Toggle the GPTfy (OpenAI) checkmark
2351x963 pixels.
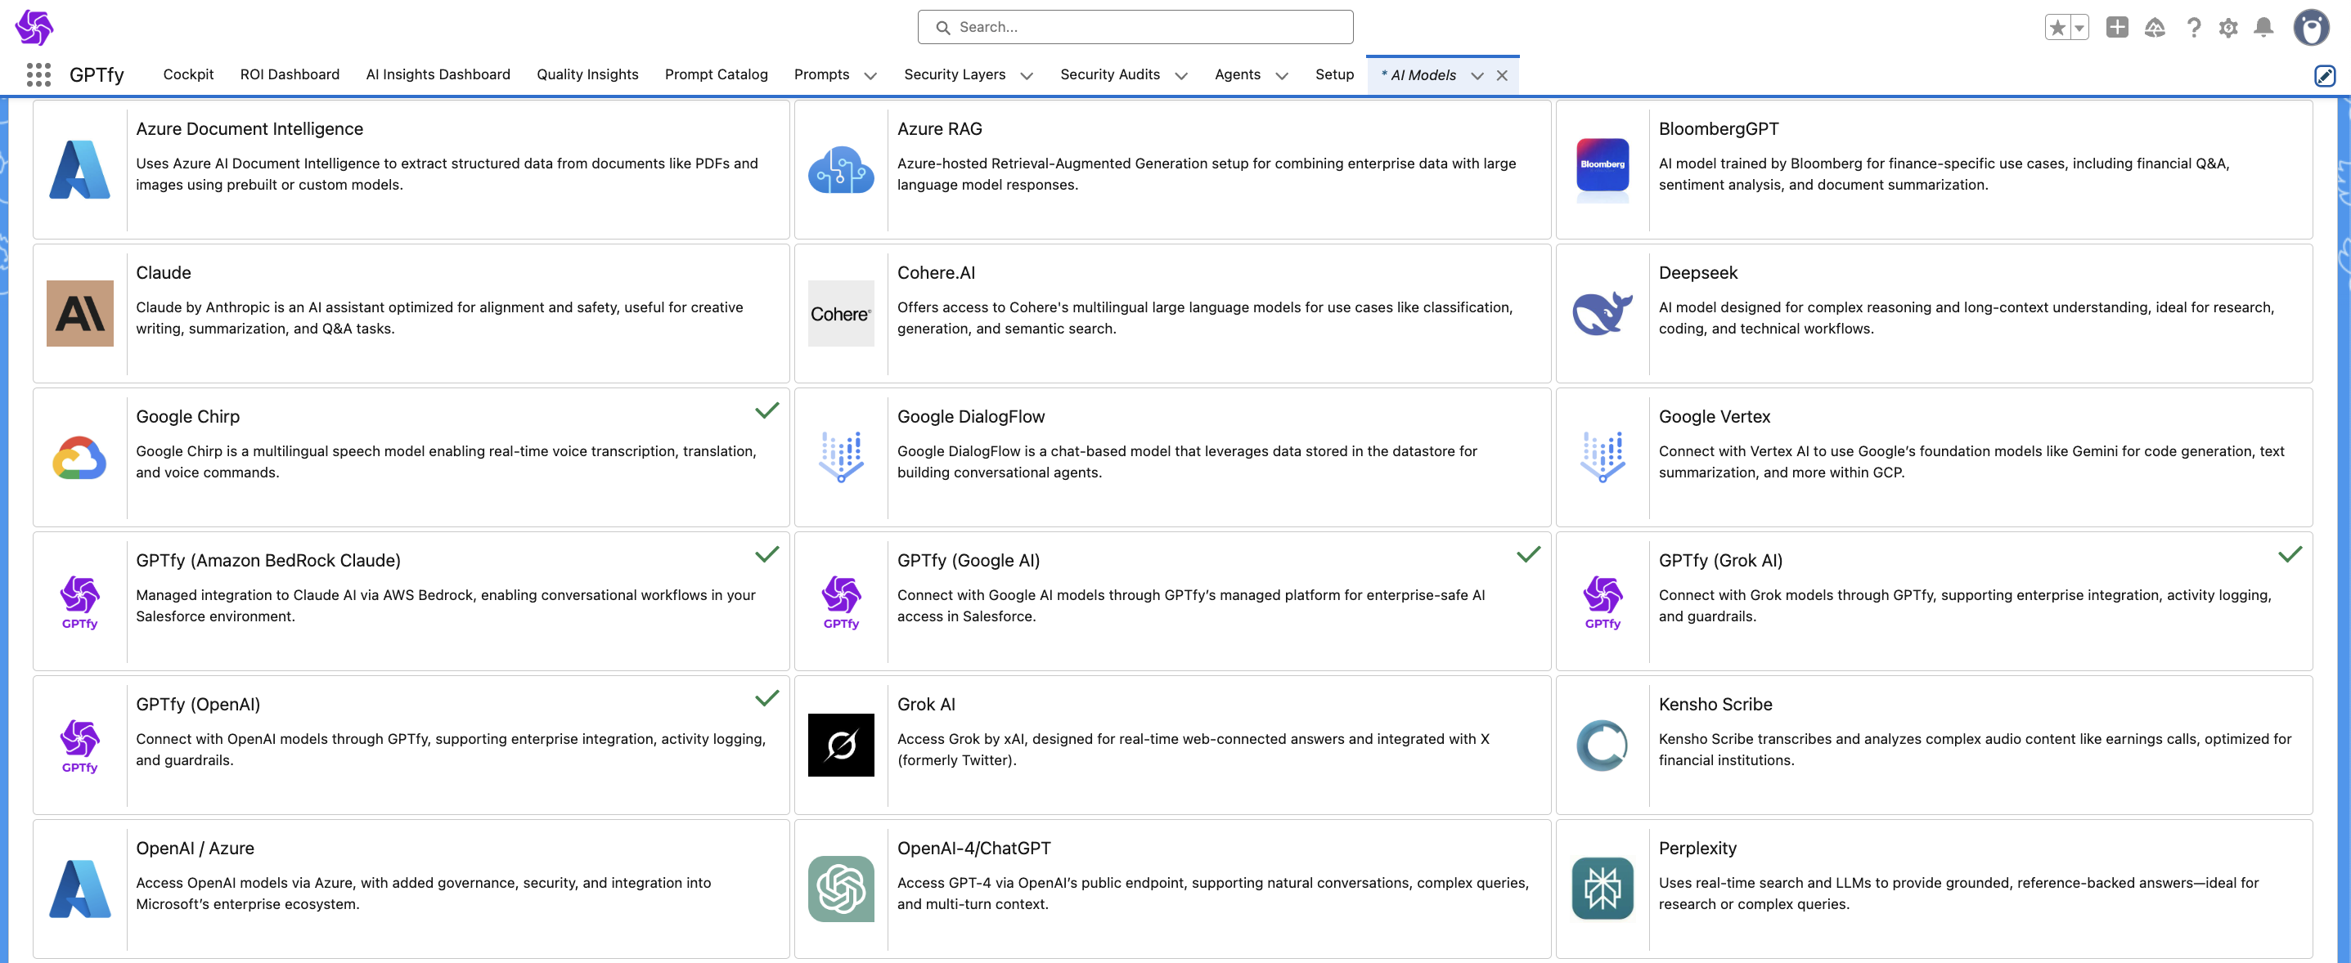[x=766, y=698]
